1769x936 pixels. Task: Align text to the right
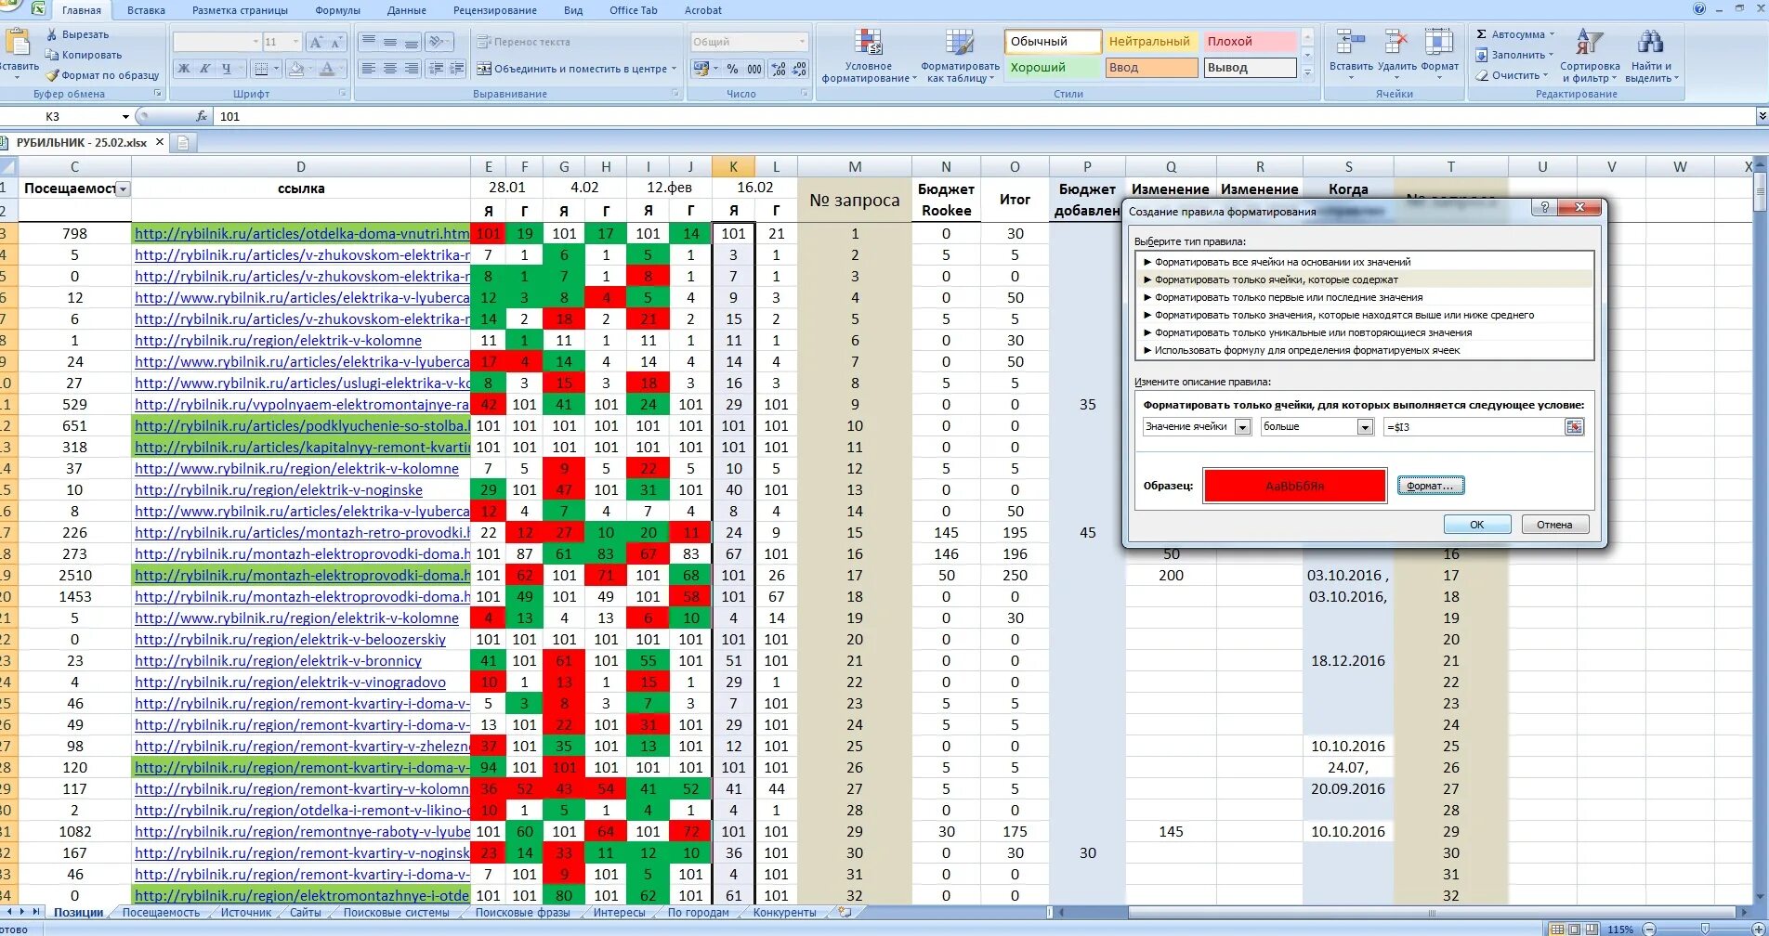tap(411, 69)
